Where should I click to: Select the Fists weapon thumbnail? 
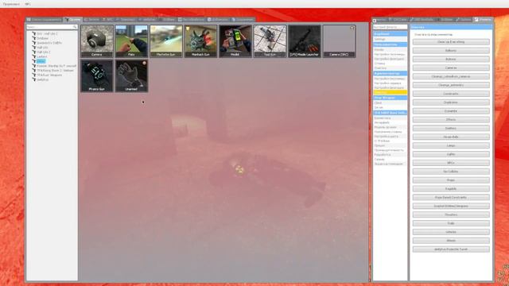pyautogui.click(x=131, y=41)
